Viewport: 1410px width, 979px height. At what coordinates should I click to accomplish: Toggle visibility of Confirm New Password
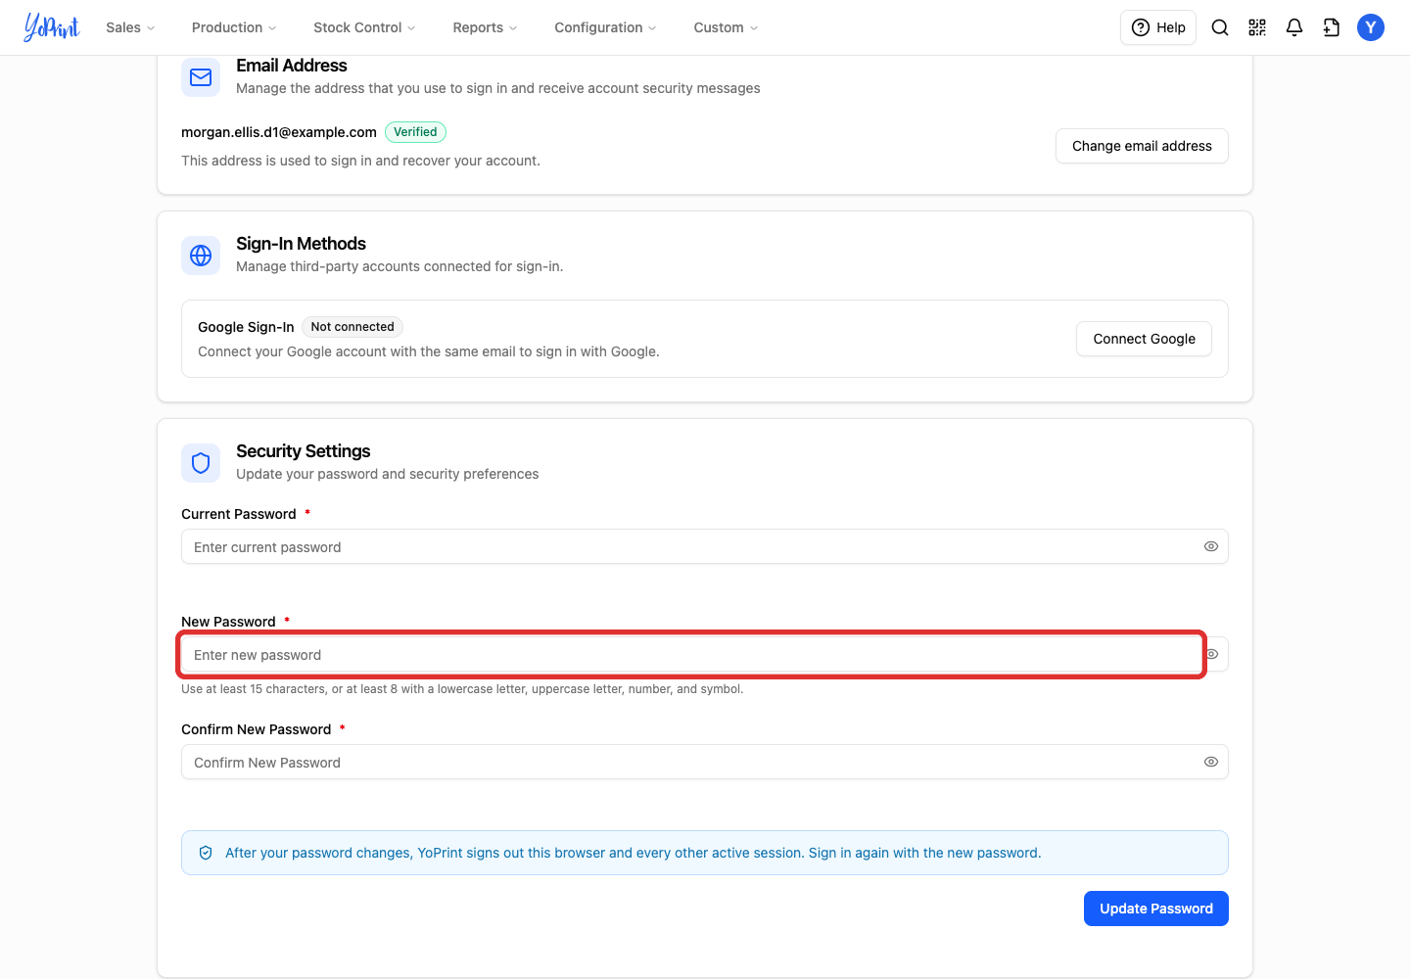coord(1211,762)
